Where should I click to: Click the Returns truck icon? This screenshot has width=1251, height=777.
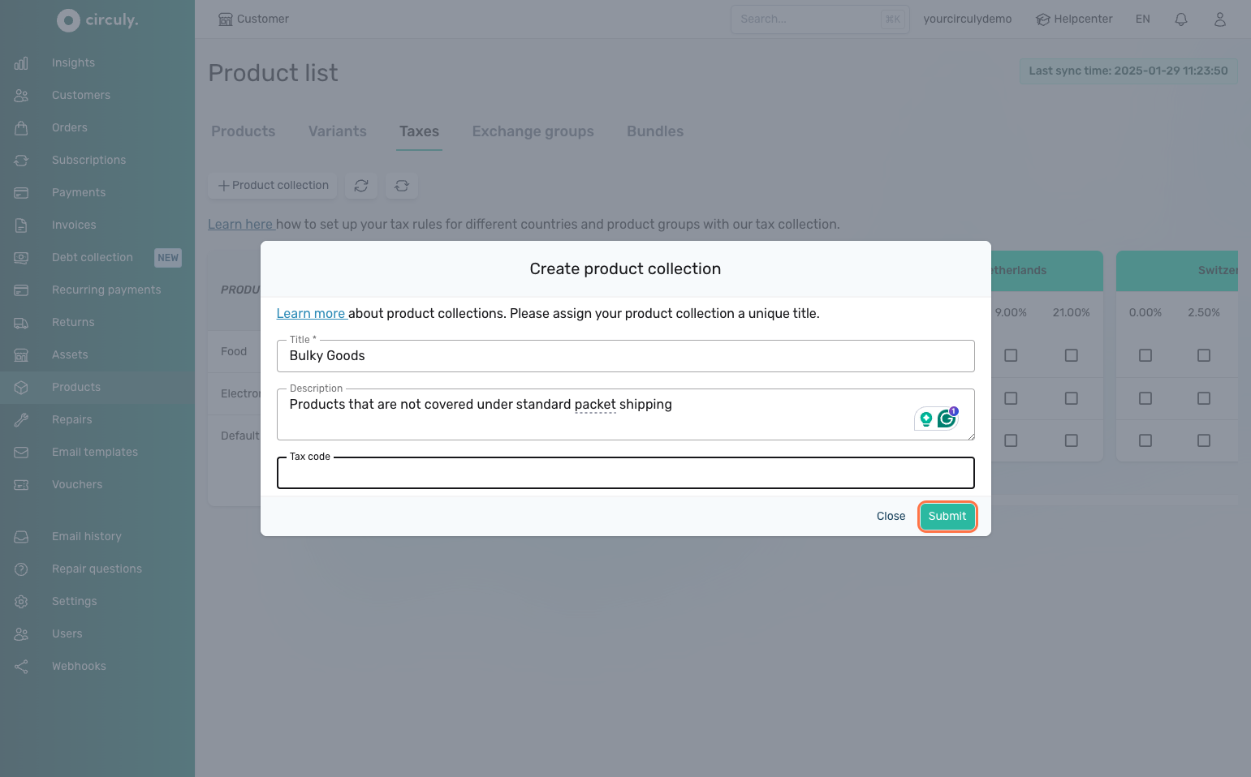pyautogui.click(x=21, y=323)
